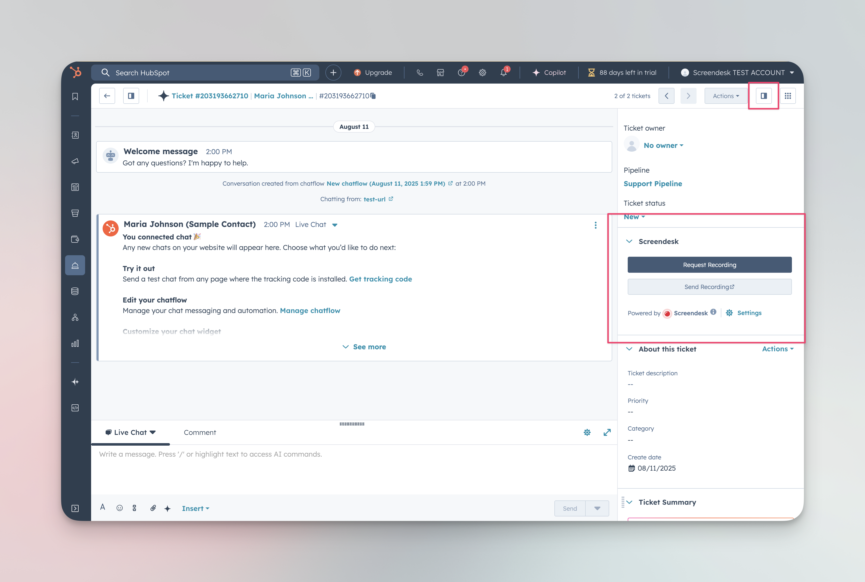The height and width of the screenshot is (582, 865).
Task: Open the No owner dropdown
Action: tap(663, 146)
